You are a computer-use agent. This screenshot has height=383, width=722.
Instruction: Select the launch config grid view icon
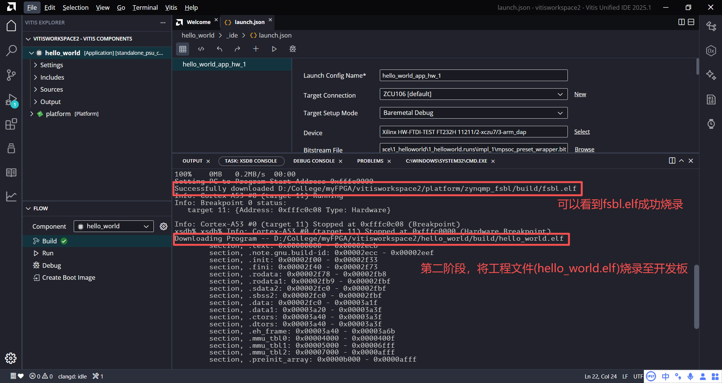(x=183, y=49)
